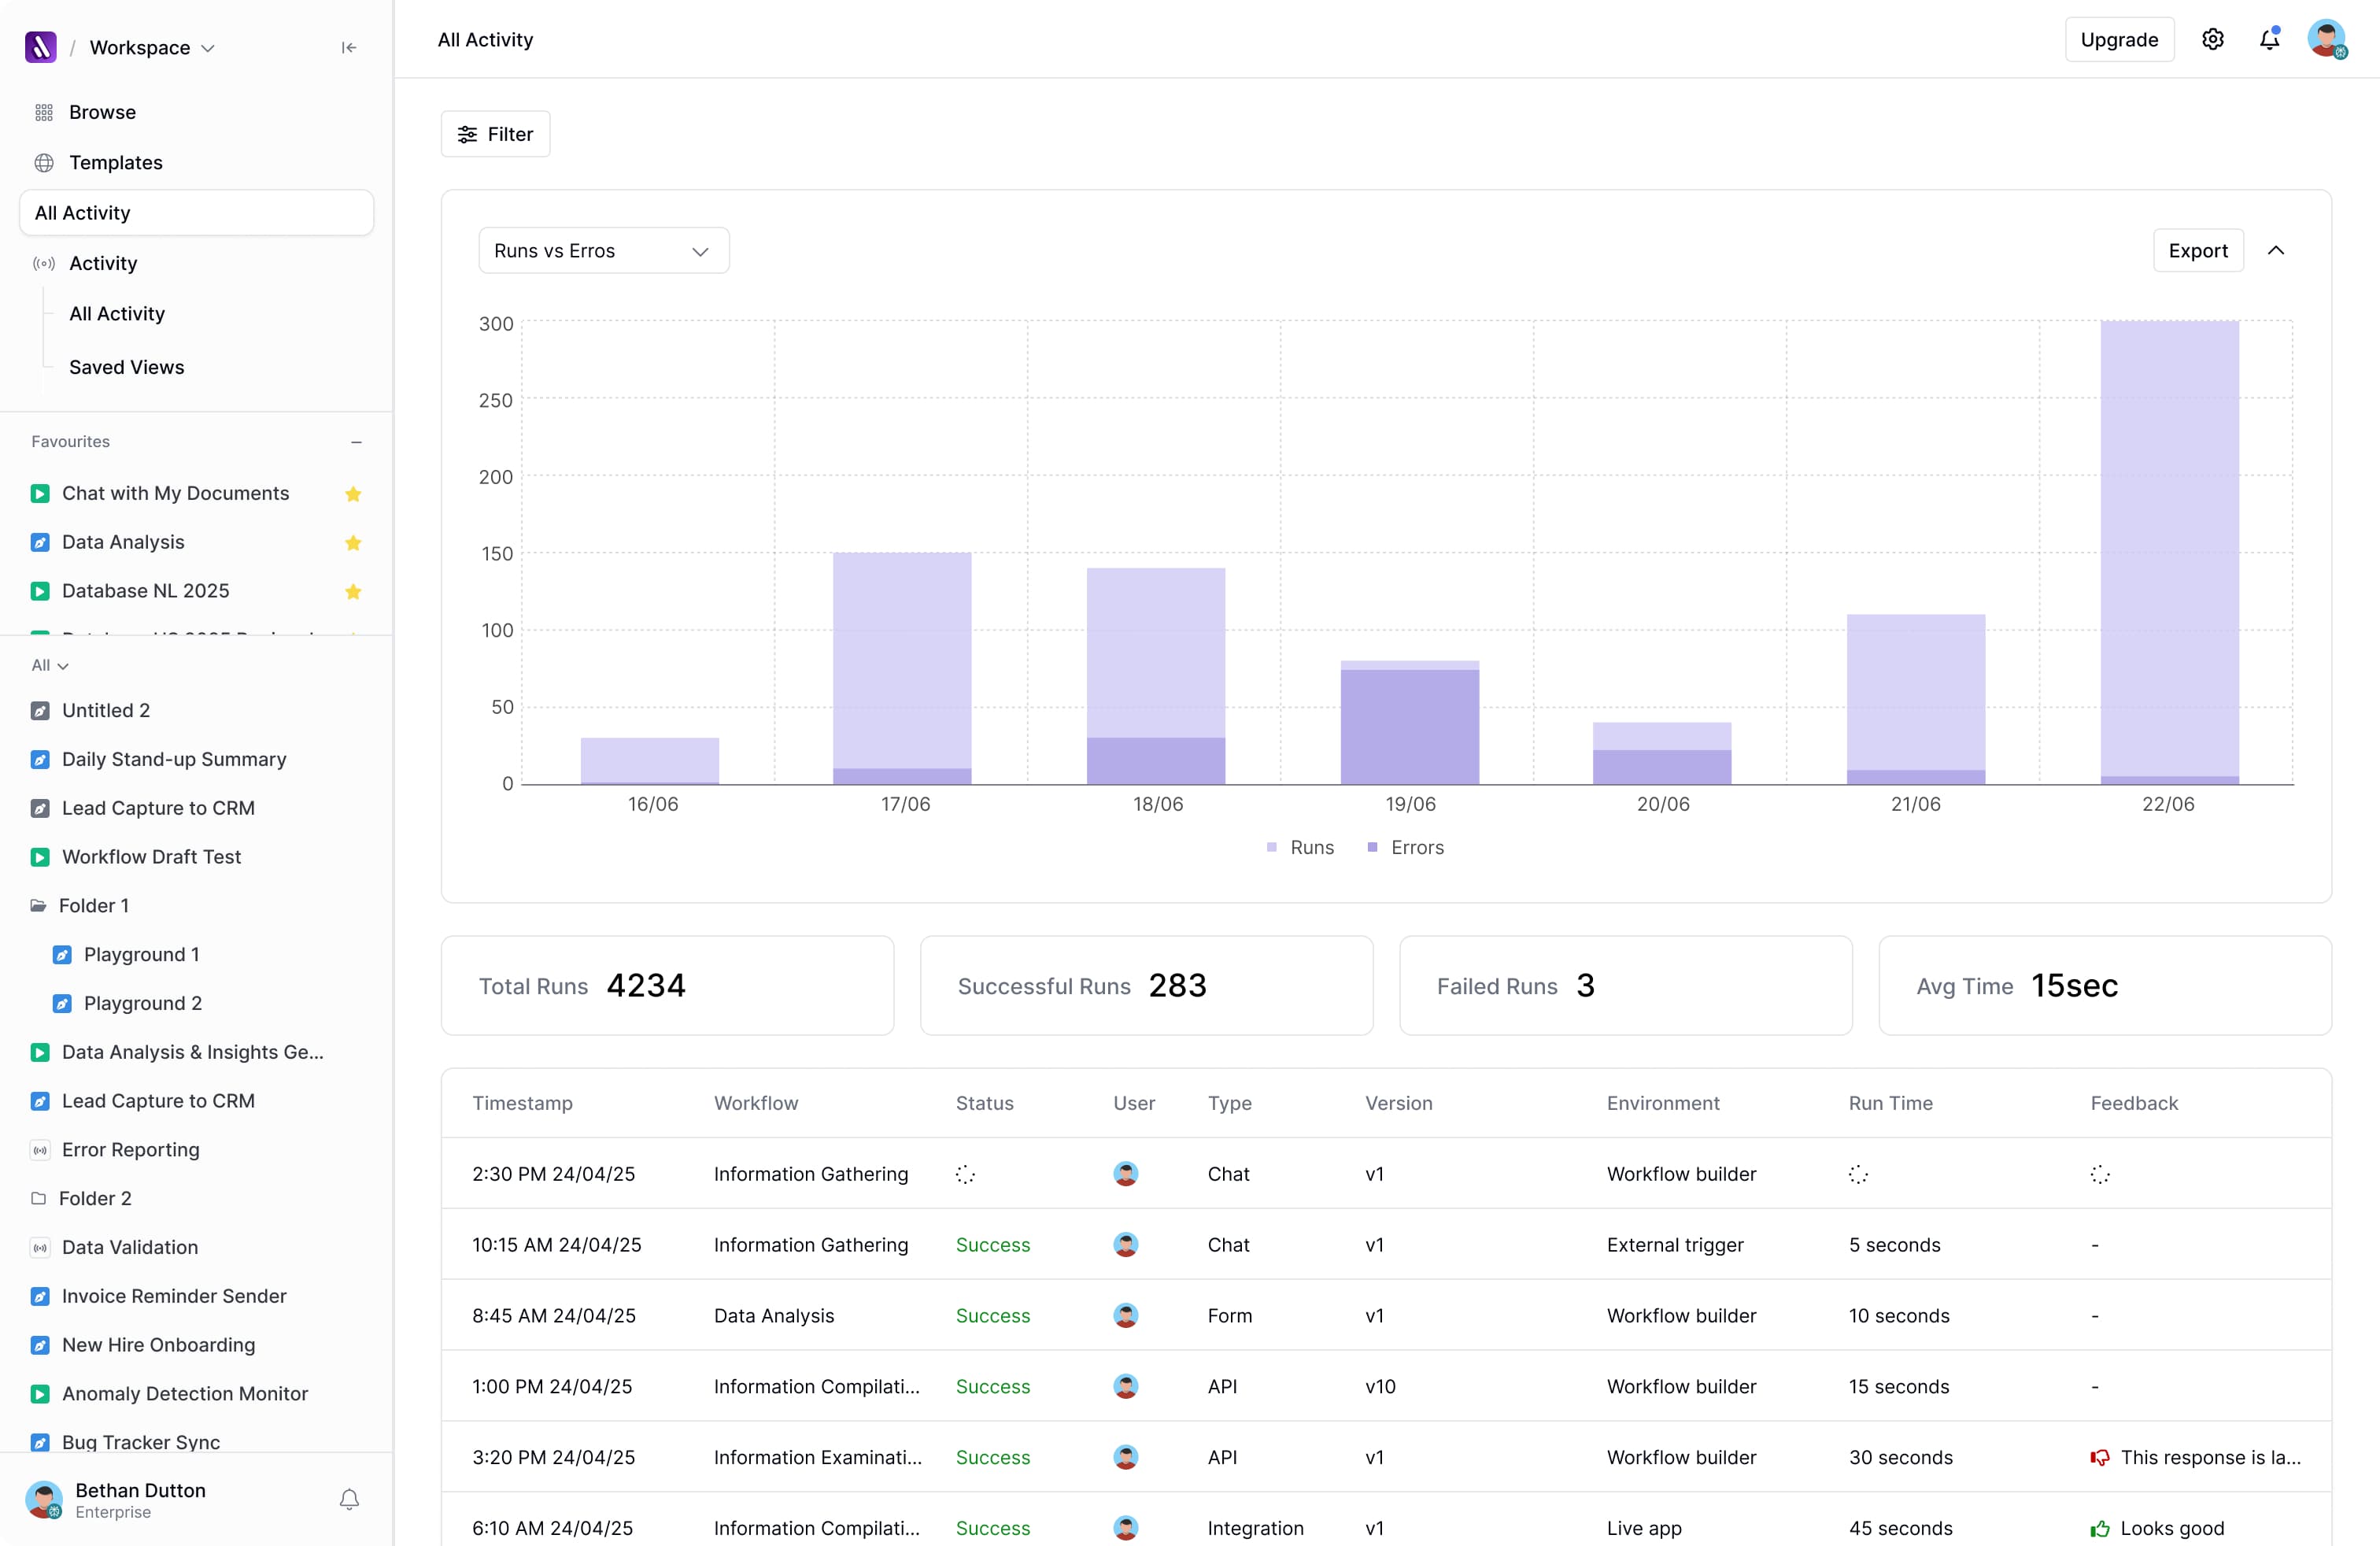Unstar Chat with My Documents favourite

pos(353,494)
